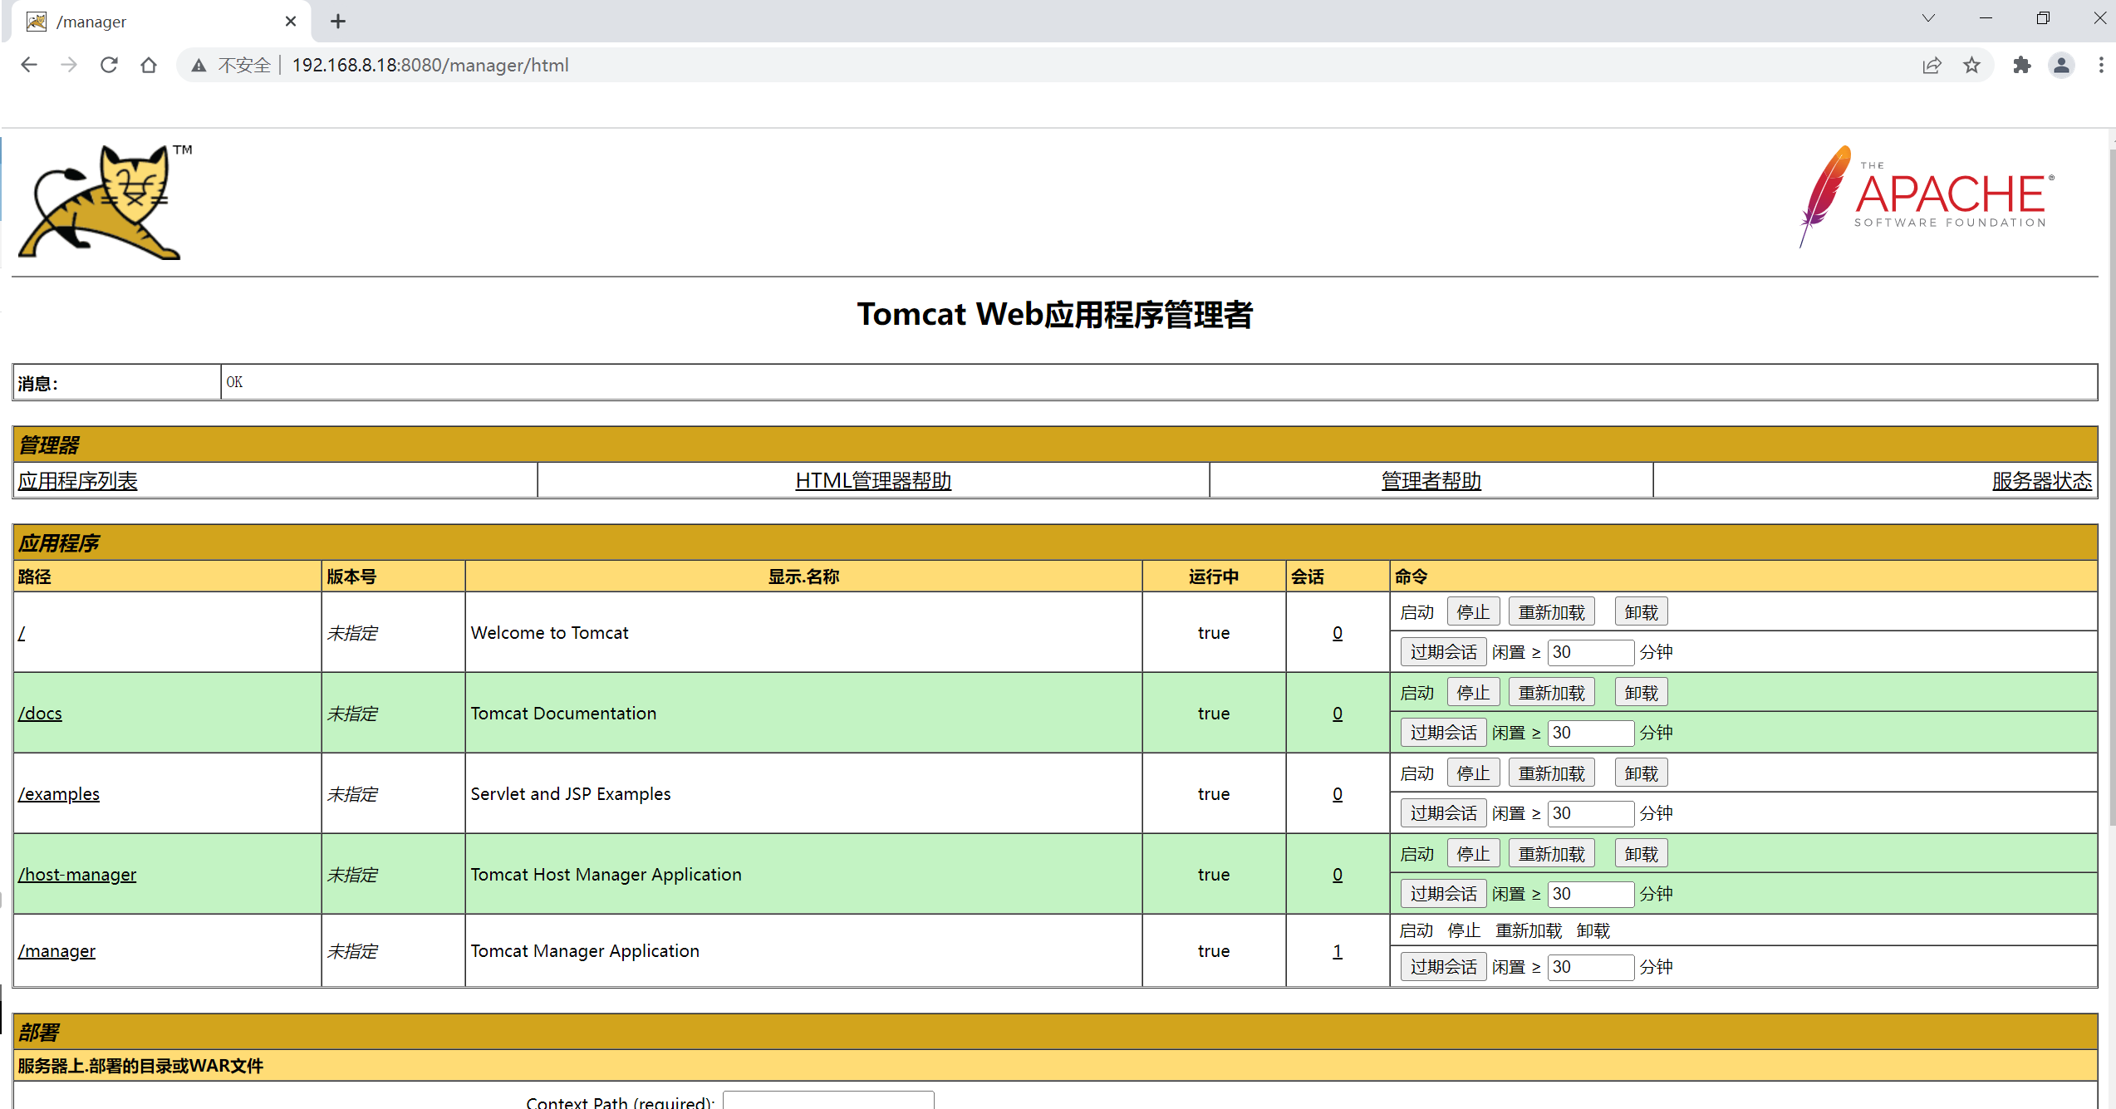Image resolution: width=2116 pixels, height=1109 pixels.
Task: Open the /host-manager path link
Action: pyautogui.click(x=77, y=875)
